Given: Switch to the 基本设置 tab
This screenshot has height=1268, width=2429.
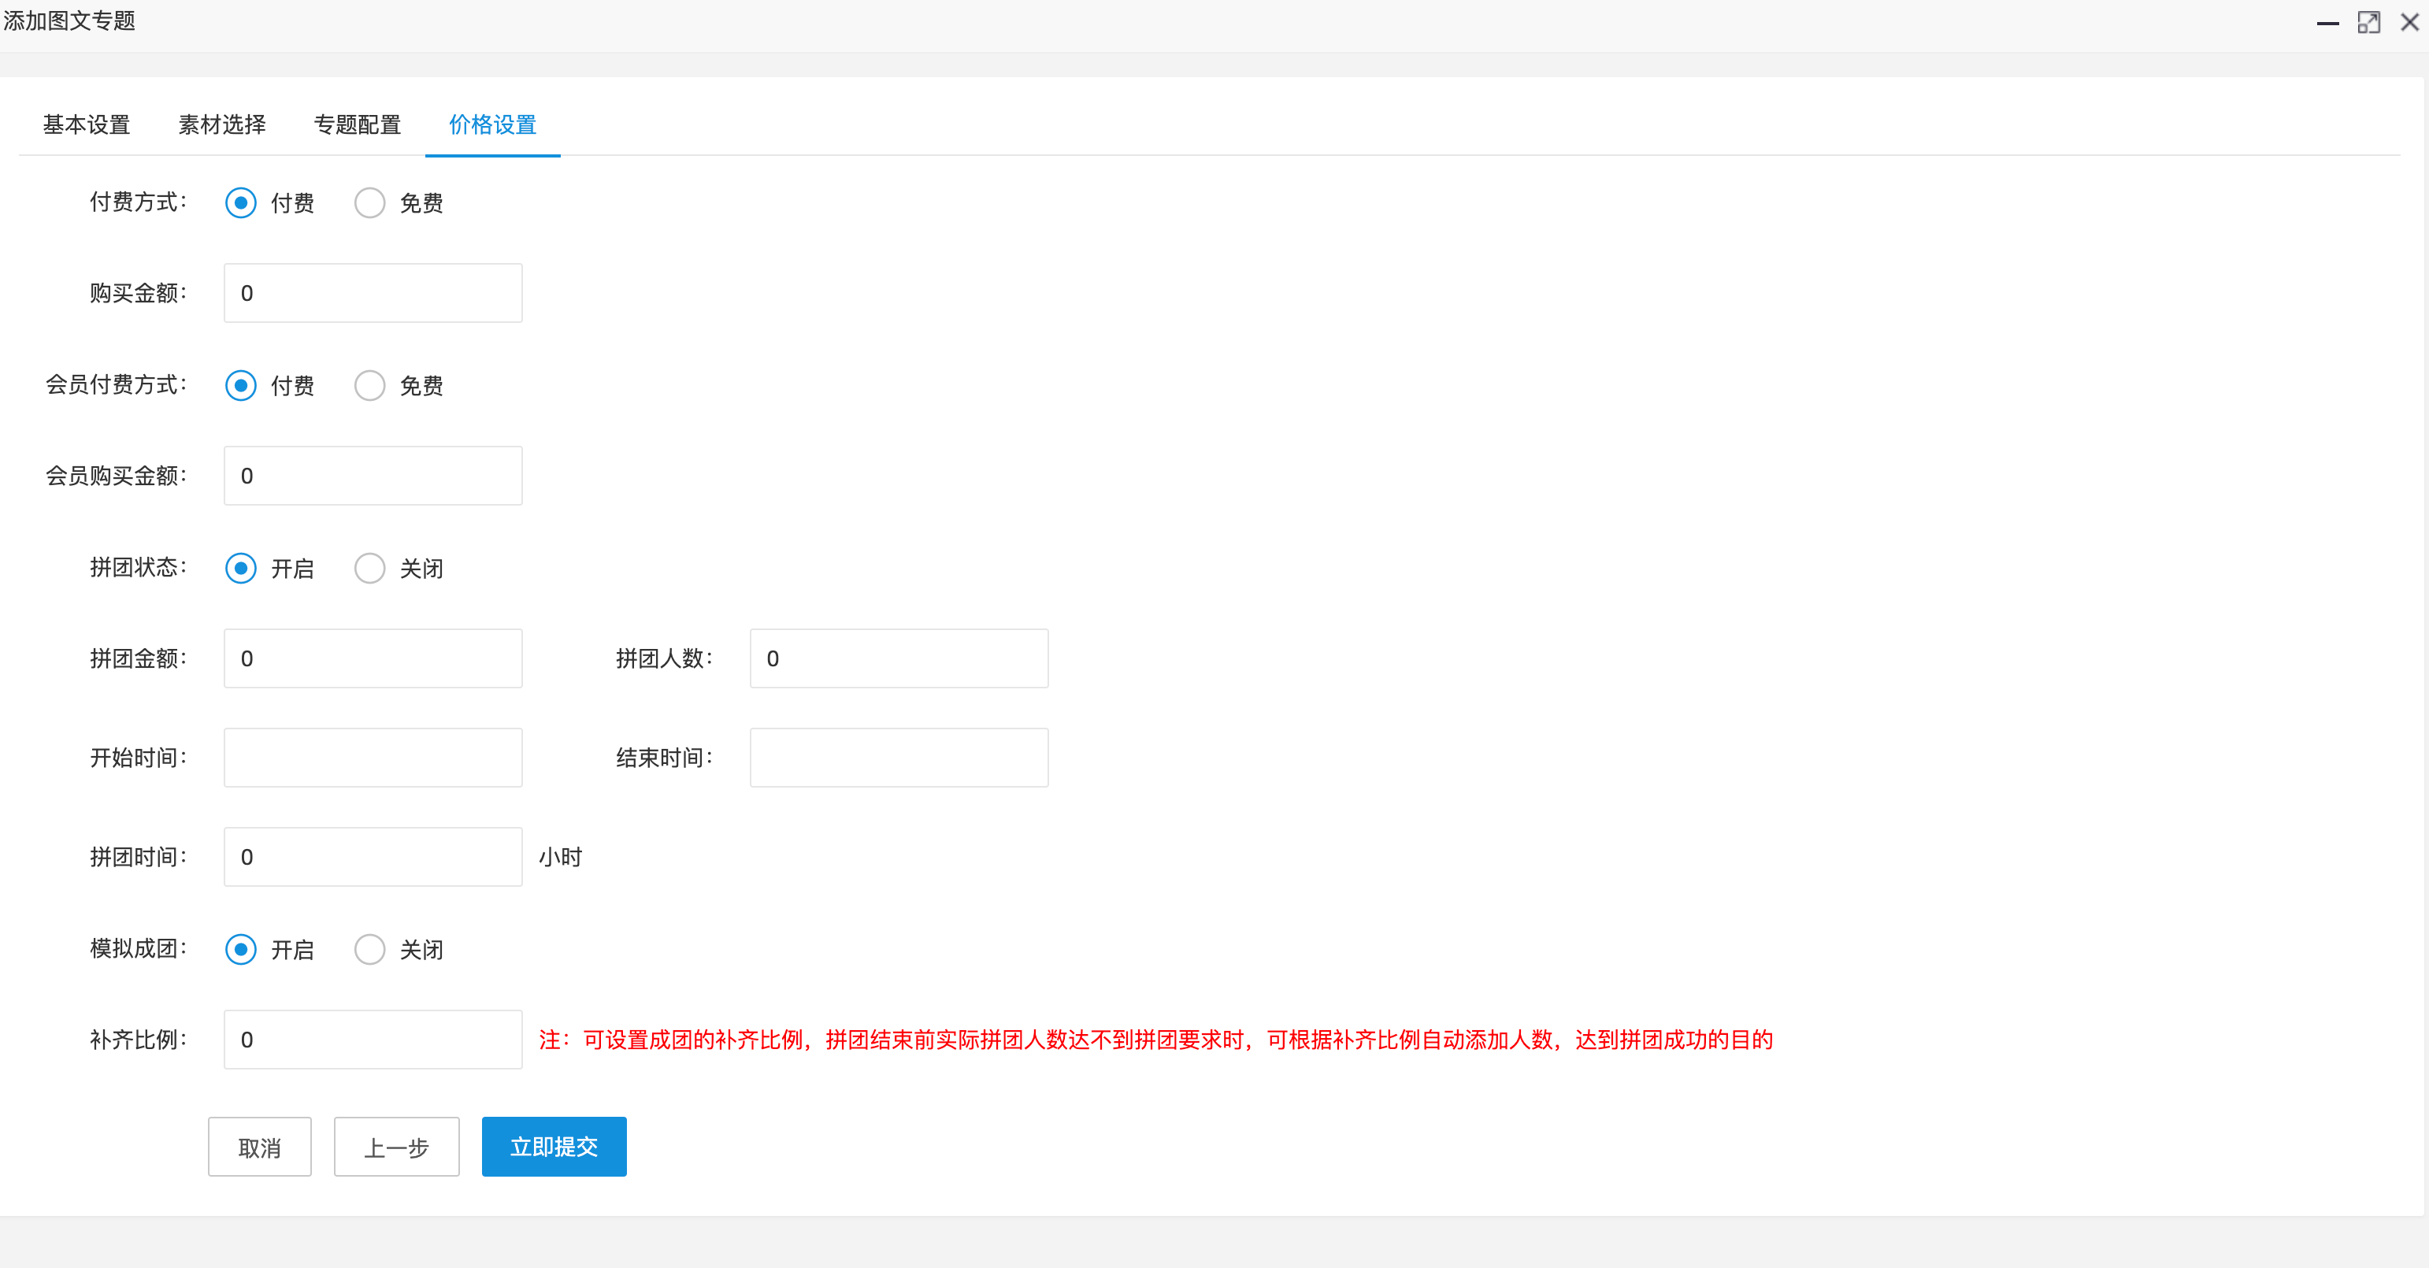Looking at the screenshot, I should click(87, 124).
